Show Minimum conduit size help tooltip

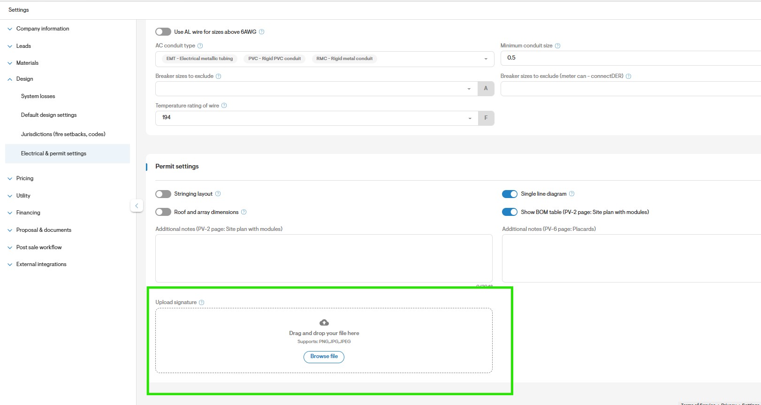pos(558,46)
